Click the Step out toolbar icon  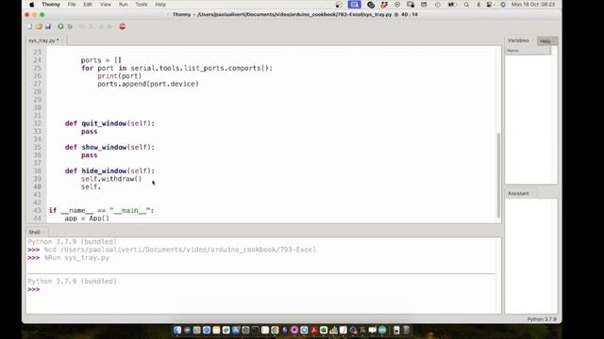101,26
